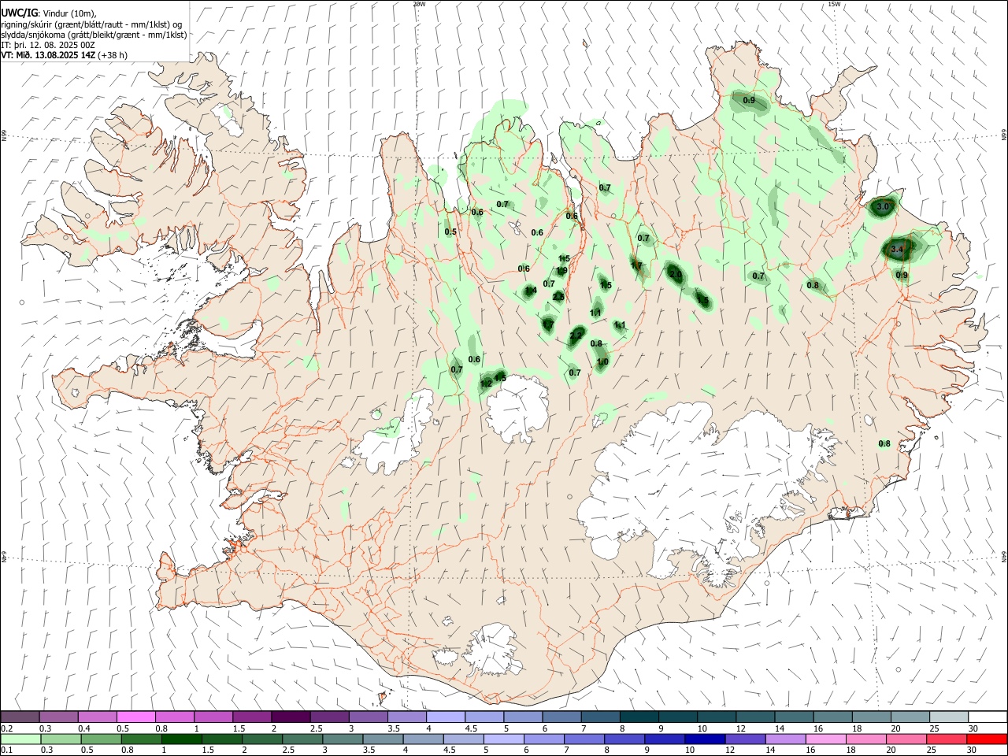The width and height of the screenshot is (1008, 756).
Task: Click the 66N latitude label on right edge
Action: [1004, 136]
